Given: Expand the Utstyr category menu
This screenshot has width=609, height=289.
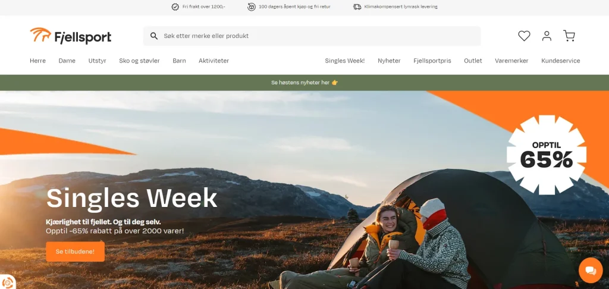Looking at the screenshot, I should point(97,61).
